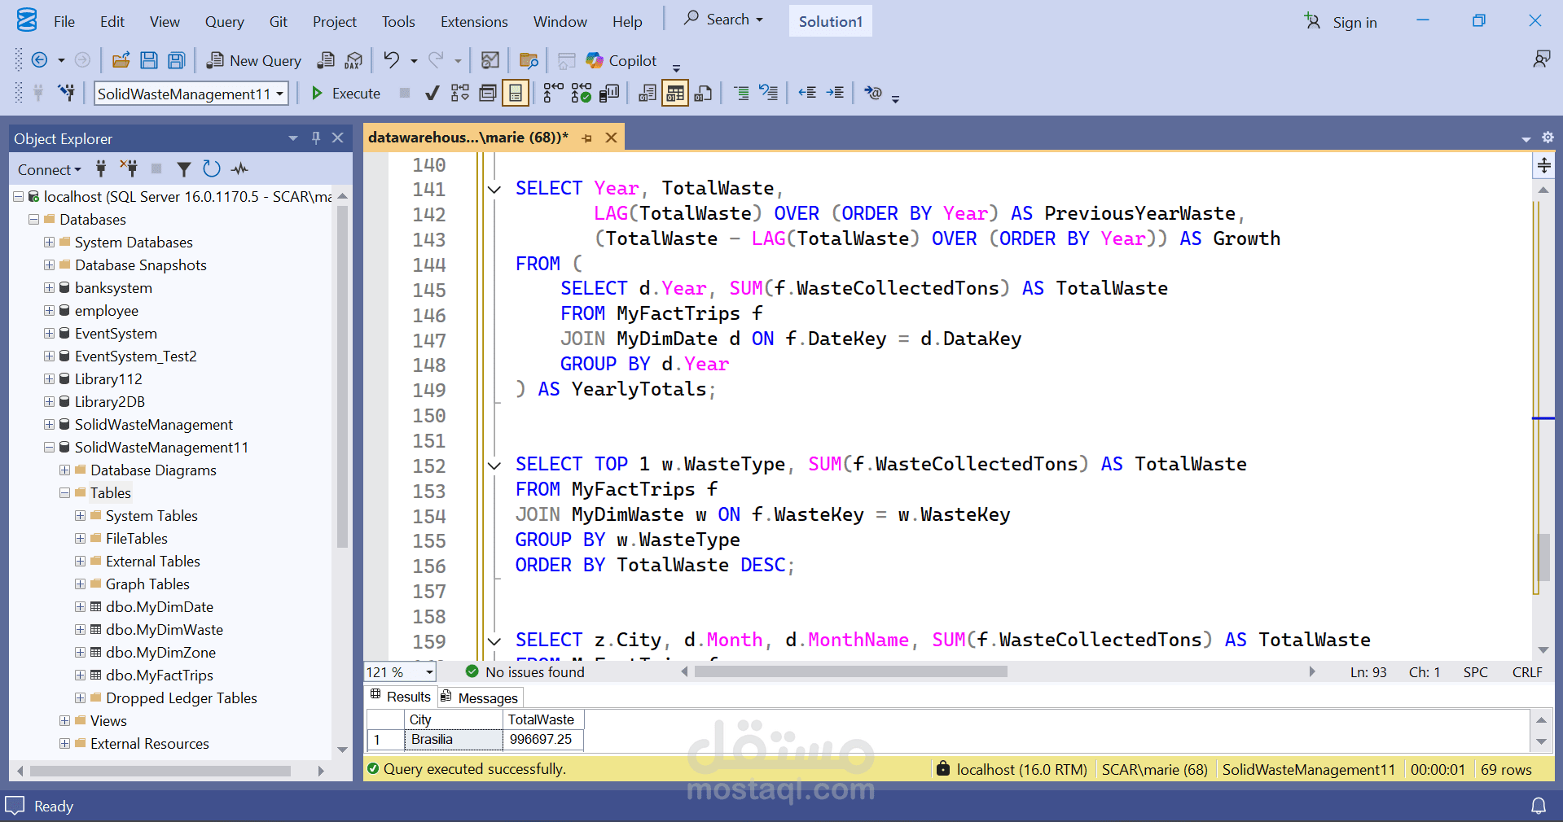Image resolution: width=1563 pixels, height=822 pixels.
Task: Click the Find in Files folder icon
Action: tap(529, 60)
